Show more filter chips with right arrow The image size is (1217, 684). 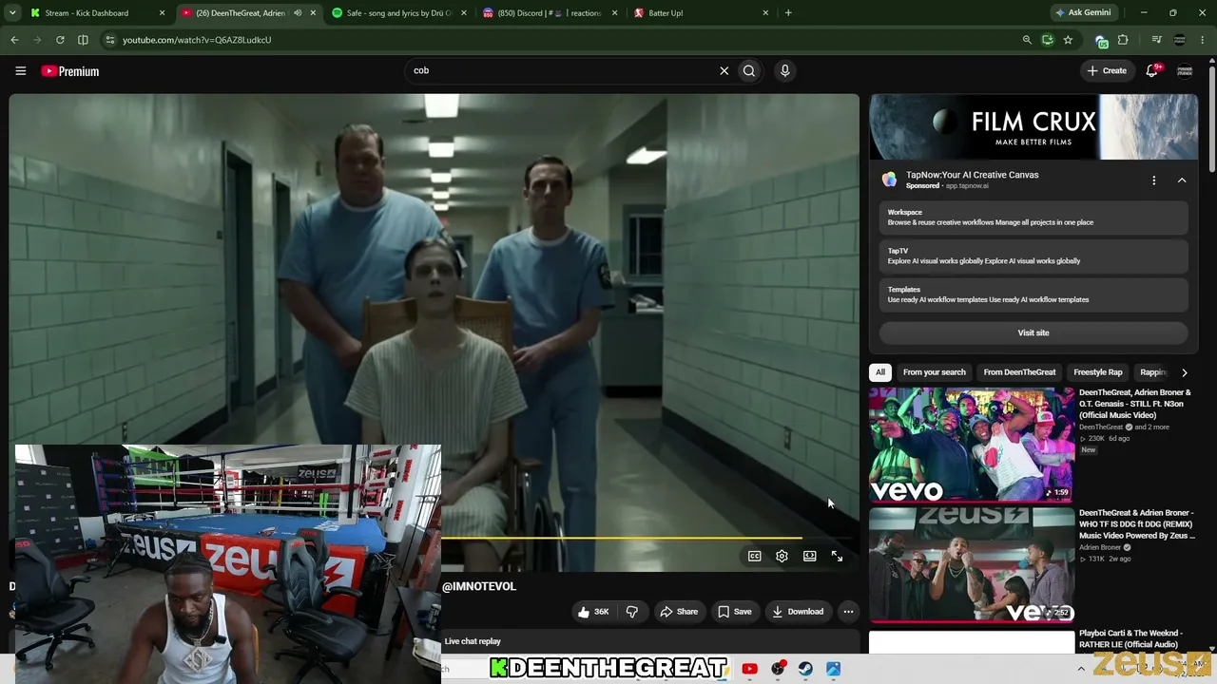pyautogui.click(x=1184, y=372)
